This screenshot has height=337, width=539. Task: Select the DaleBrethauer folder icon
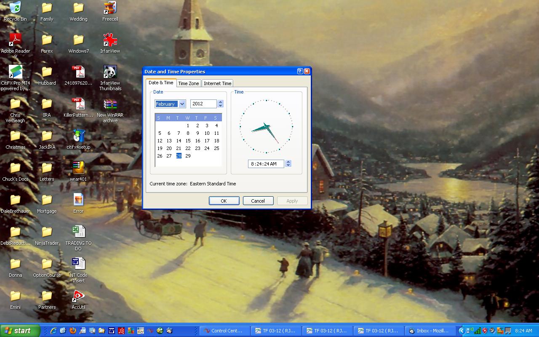pos(15,203)
